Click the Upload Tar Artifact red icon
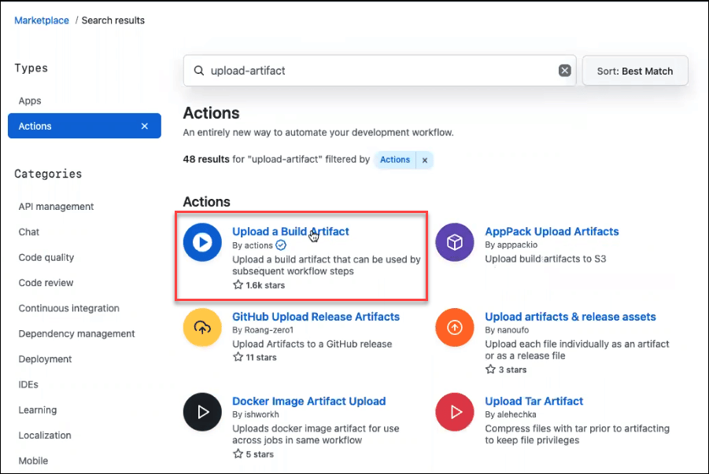Screen dimensions: 709x474 pyautogui.click(x=455, y=412)
